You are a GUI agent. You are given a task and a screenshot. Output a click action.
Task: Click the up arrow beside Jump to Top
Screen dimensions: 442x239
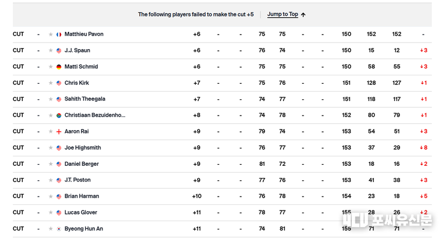point(303,15)
